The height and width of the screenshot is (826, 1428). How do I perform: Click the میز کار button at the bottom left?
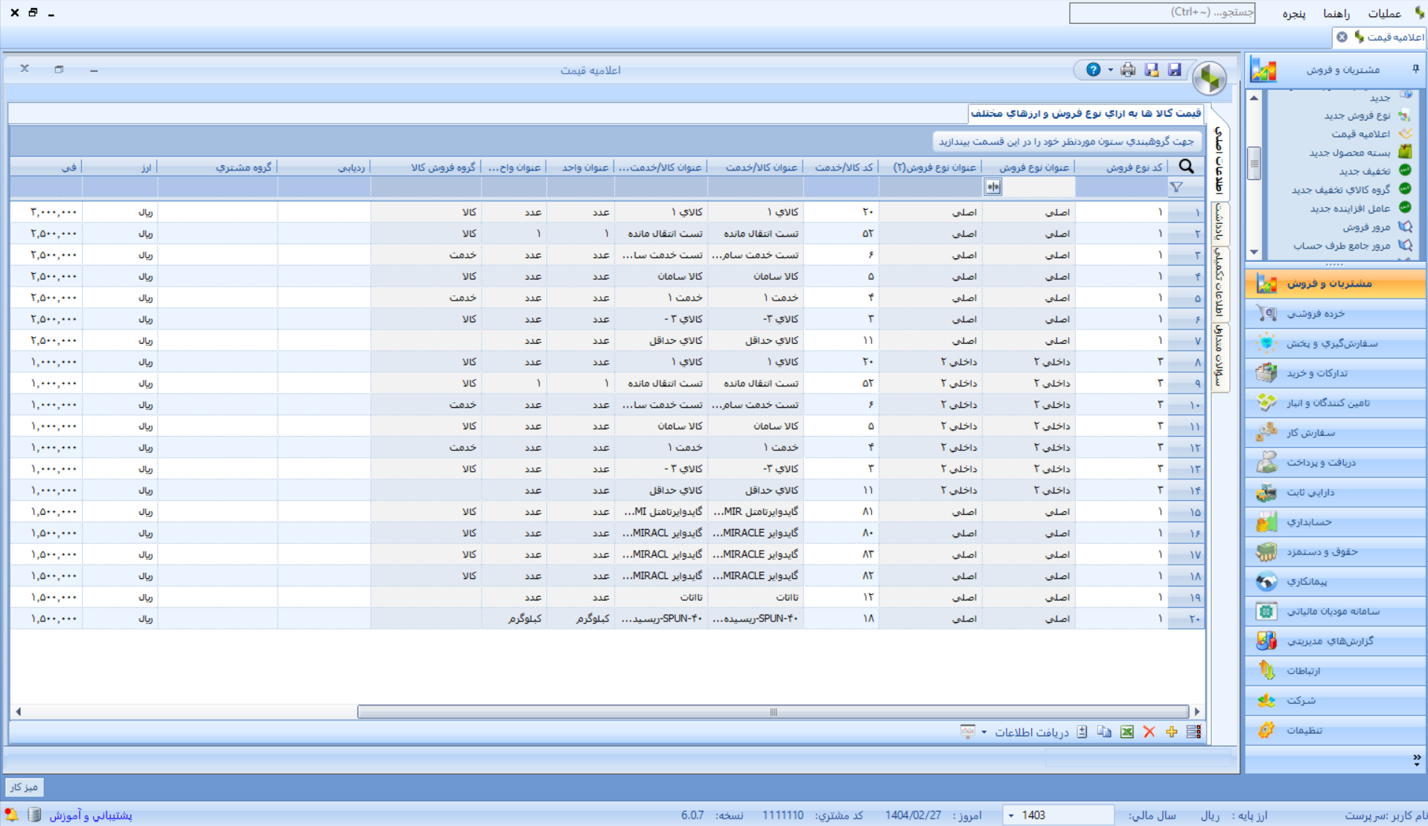pos(24,787)
